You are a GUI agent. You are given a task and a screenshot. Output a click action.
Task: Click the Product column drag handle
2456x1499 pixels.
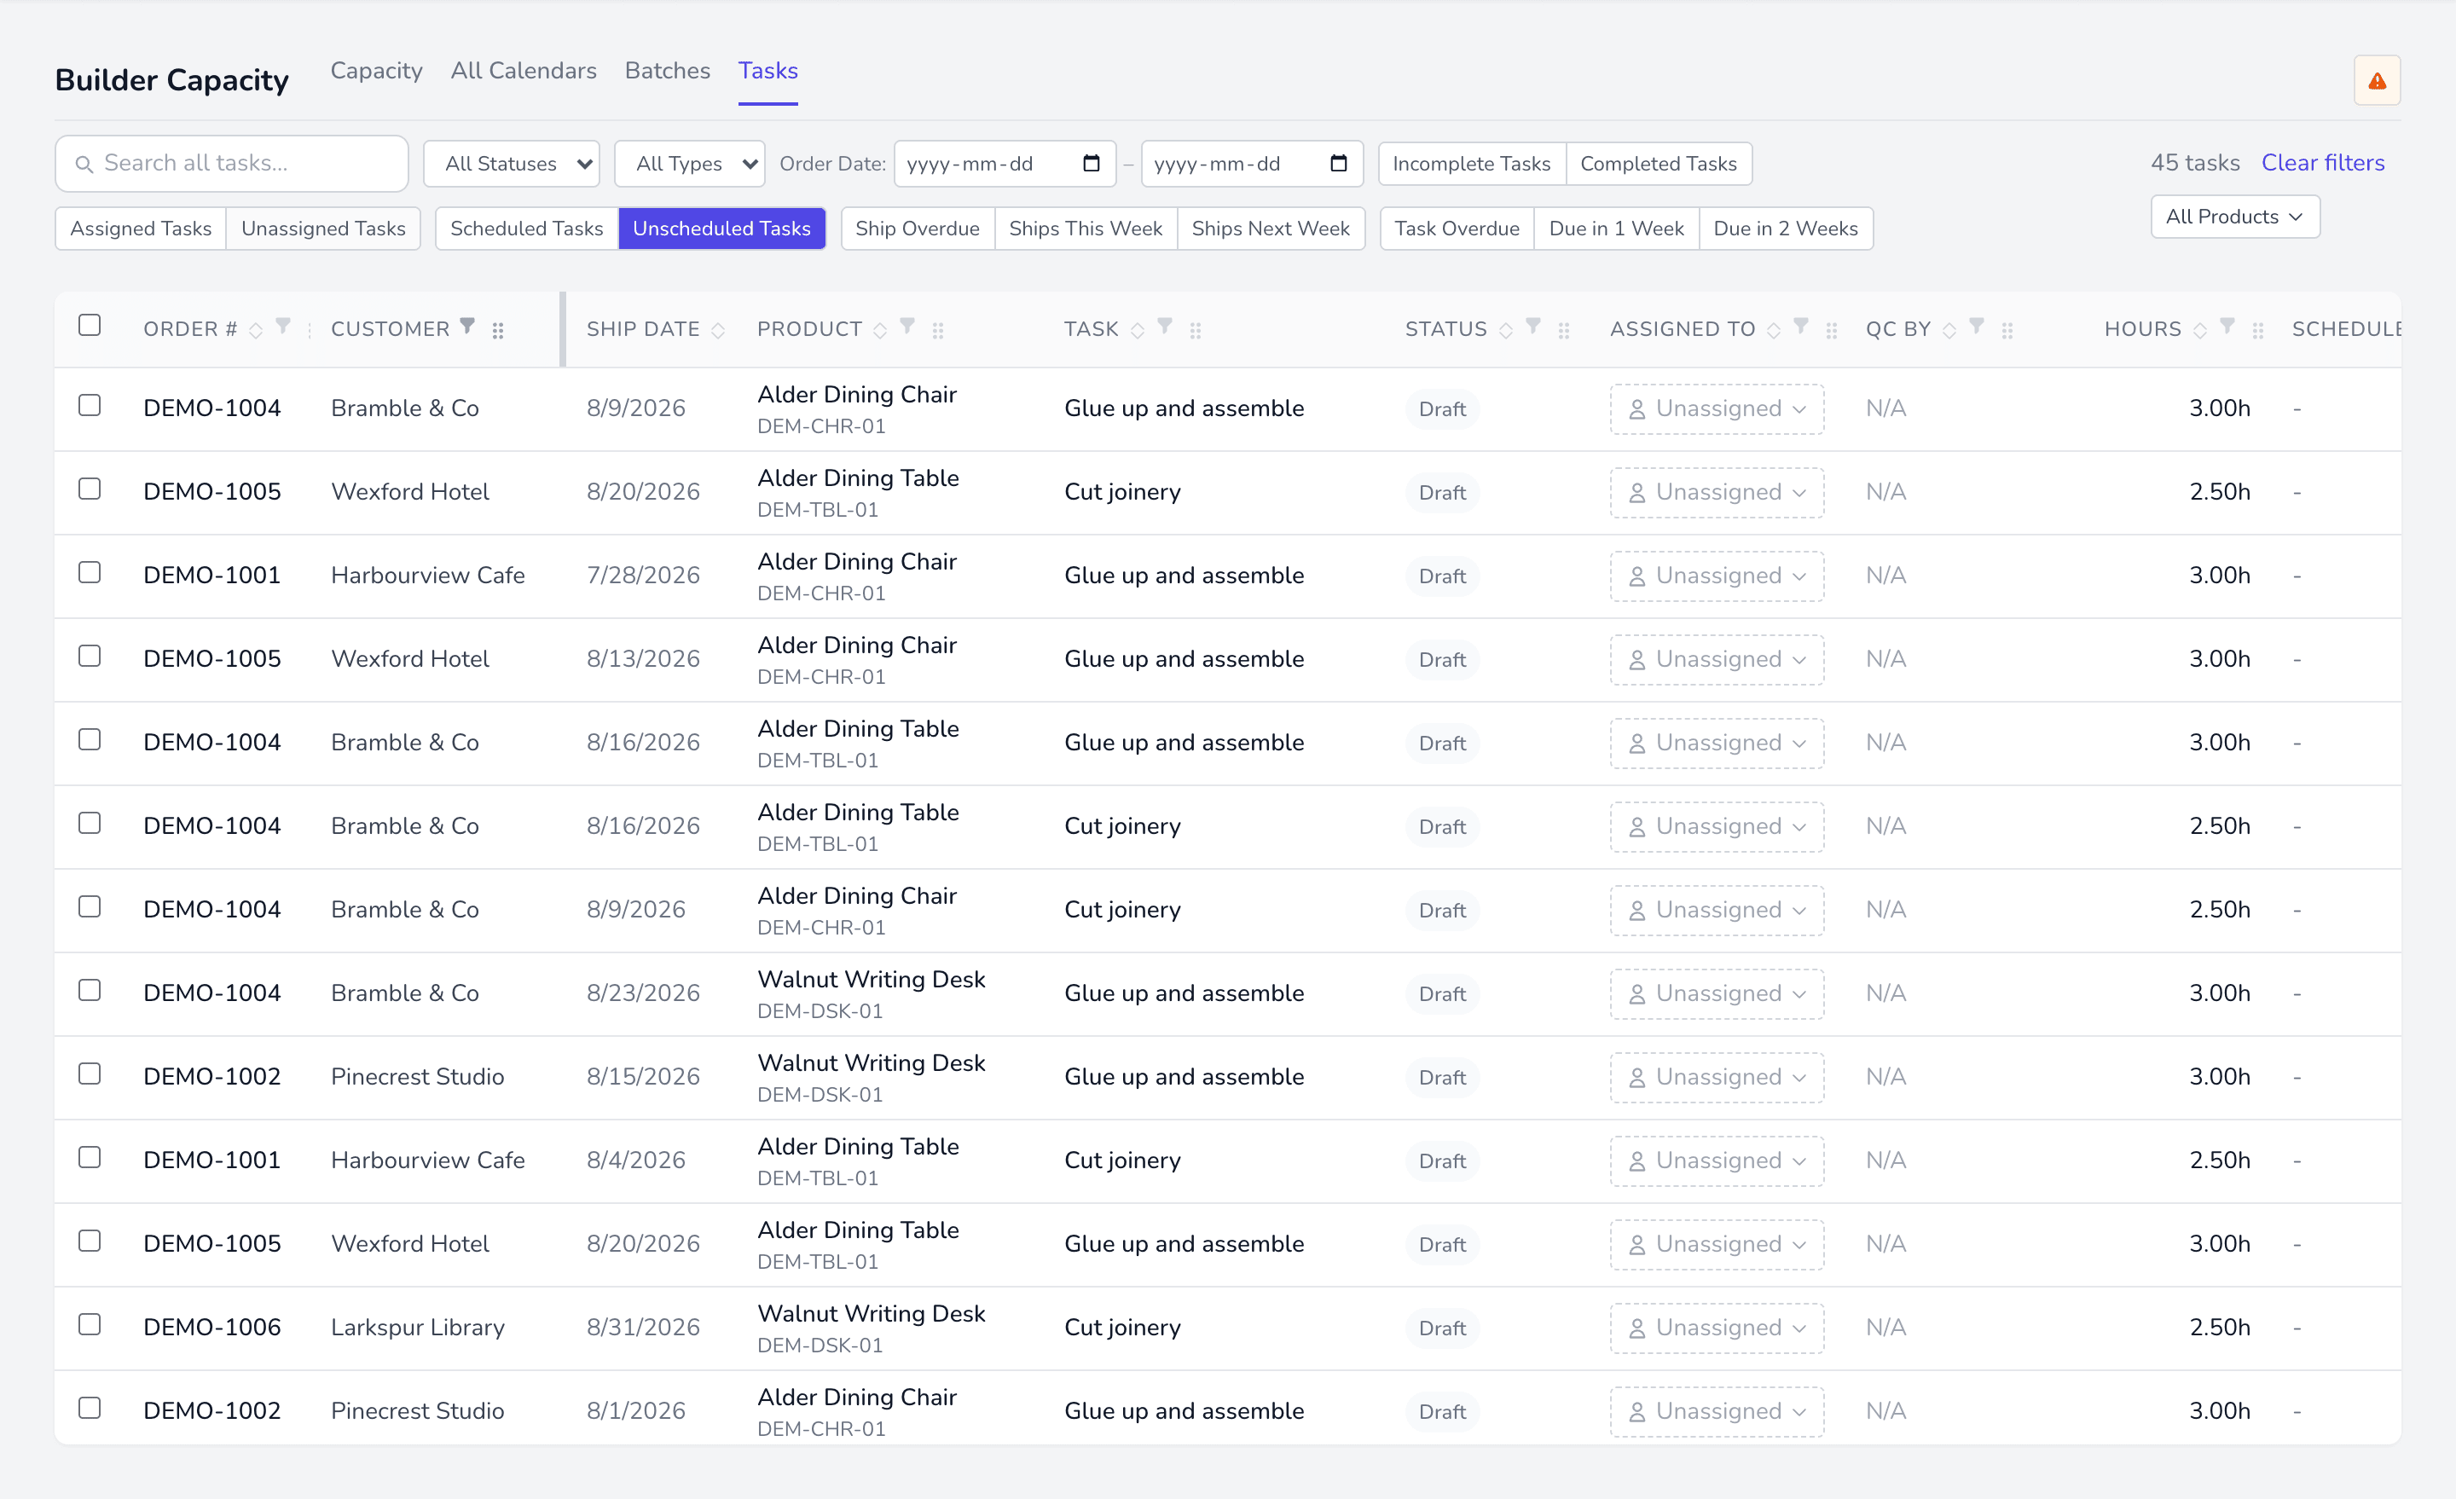(938, 330)
